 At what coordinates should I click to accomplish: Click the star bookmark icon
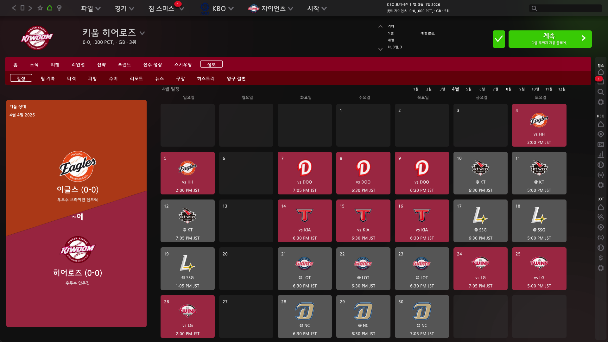(40, 8)
